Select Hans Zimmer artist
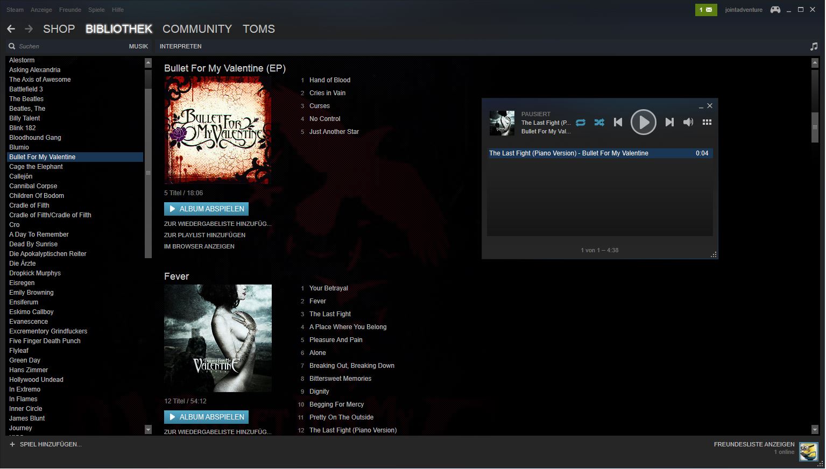 point(29,370)
